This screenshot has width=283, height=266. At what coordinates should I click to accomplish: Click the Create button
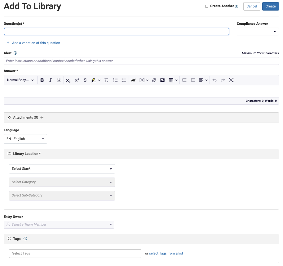coord(270,6)
